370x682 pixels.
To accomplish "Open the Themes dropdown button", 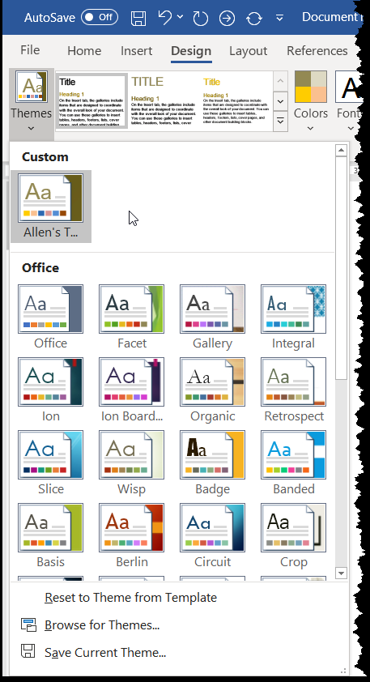I will point(32,102).
